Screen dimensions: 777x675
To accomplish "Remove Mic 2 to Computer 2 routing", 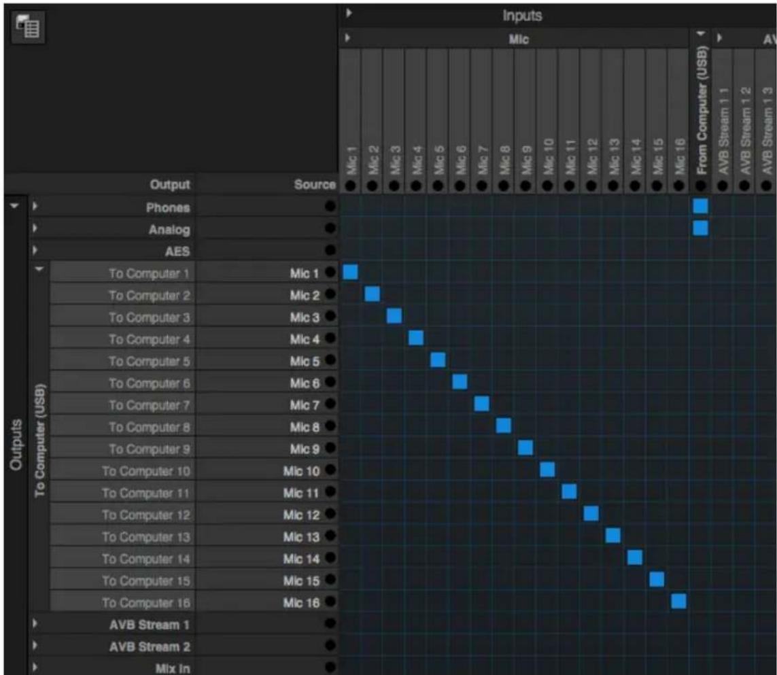I will pos(372,294).
